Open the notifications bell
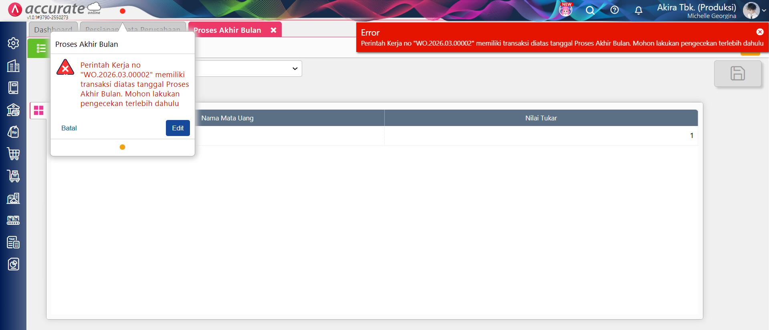Image resolution: width=769 pixels, height=330 pixels. click(x=638, y=10)
